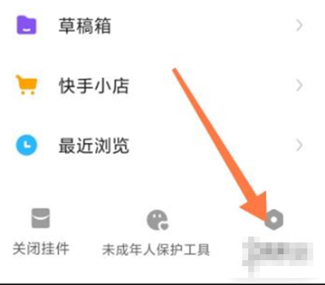Image resolution: width=325 pixels, height=285 pixels.
Task: Tap the 关闭挂件 widget icon
Action: [x=41, y=218]
